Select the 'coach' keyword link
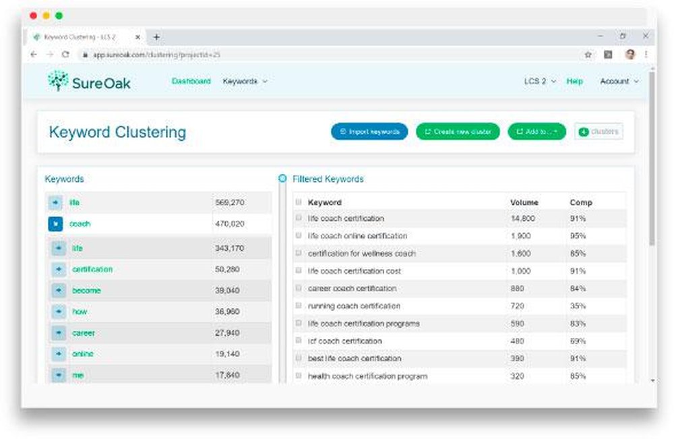The image size is (674, 439). point(80,224)
